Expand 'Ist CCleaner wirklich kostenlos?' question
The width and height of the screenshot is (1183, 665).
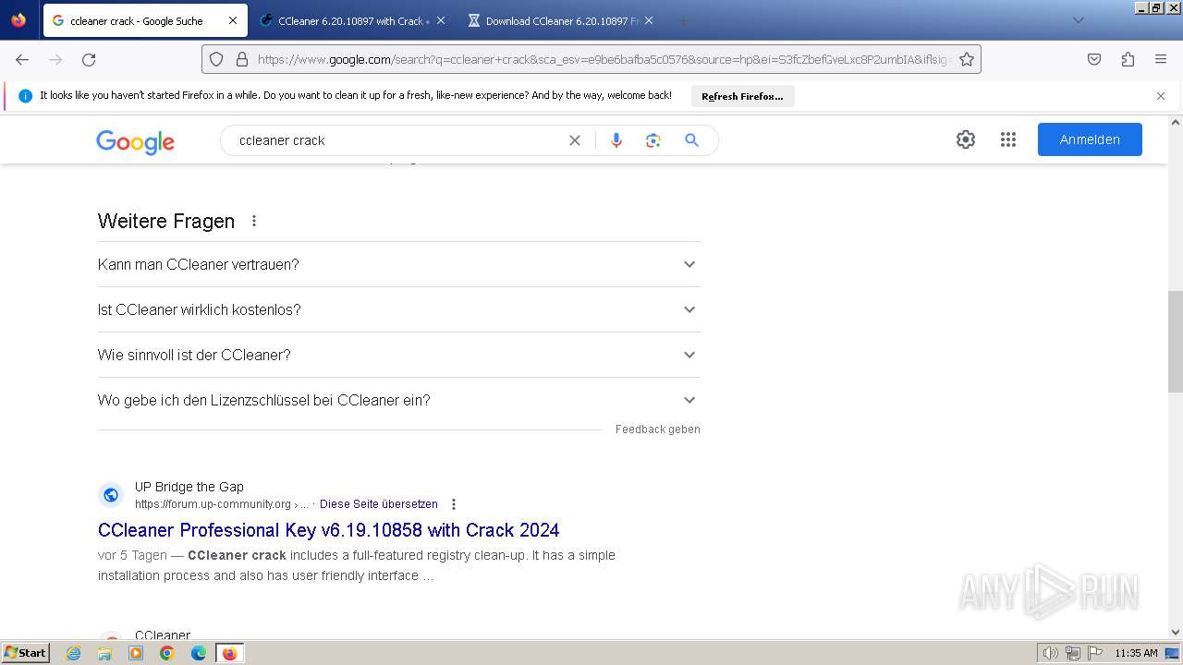coord(398,309)
